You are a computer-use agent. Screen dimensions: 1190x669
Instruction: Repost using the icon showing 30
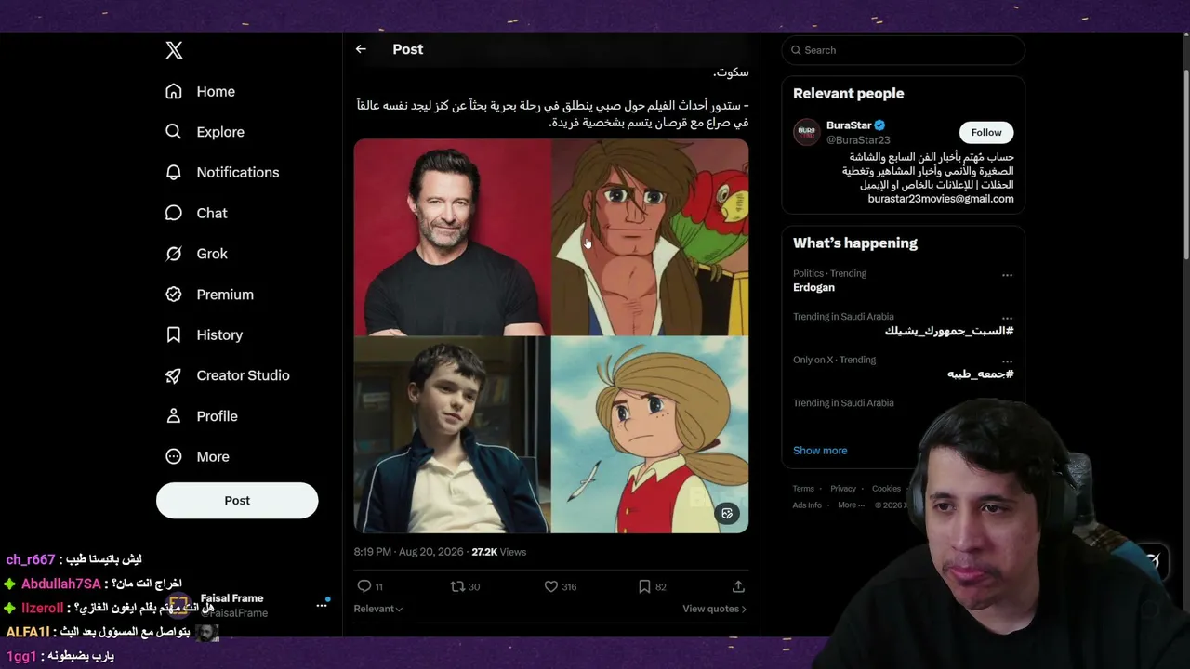click(x=456, y=586)
